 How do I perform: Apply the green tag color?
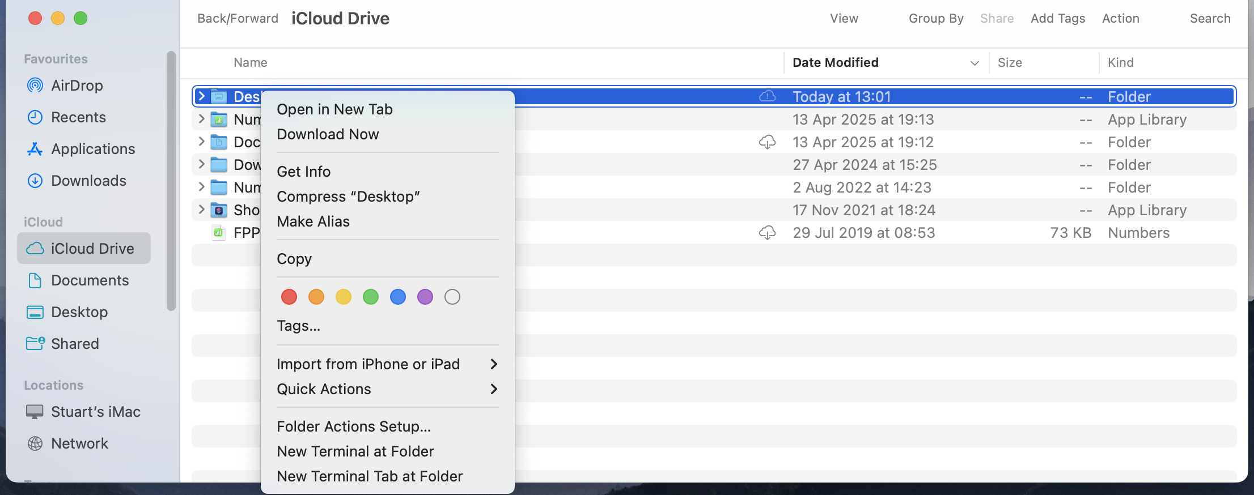click(x=371, y=297)
